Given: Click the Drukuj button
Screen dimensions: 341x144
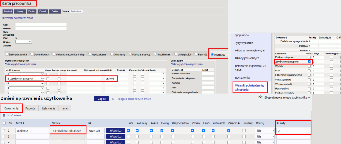Looking at the screenshot, I should coord(55,11).
